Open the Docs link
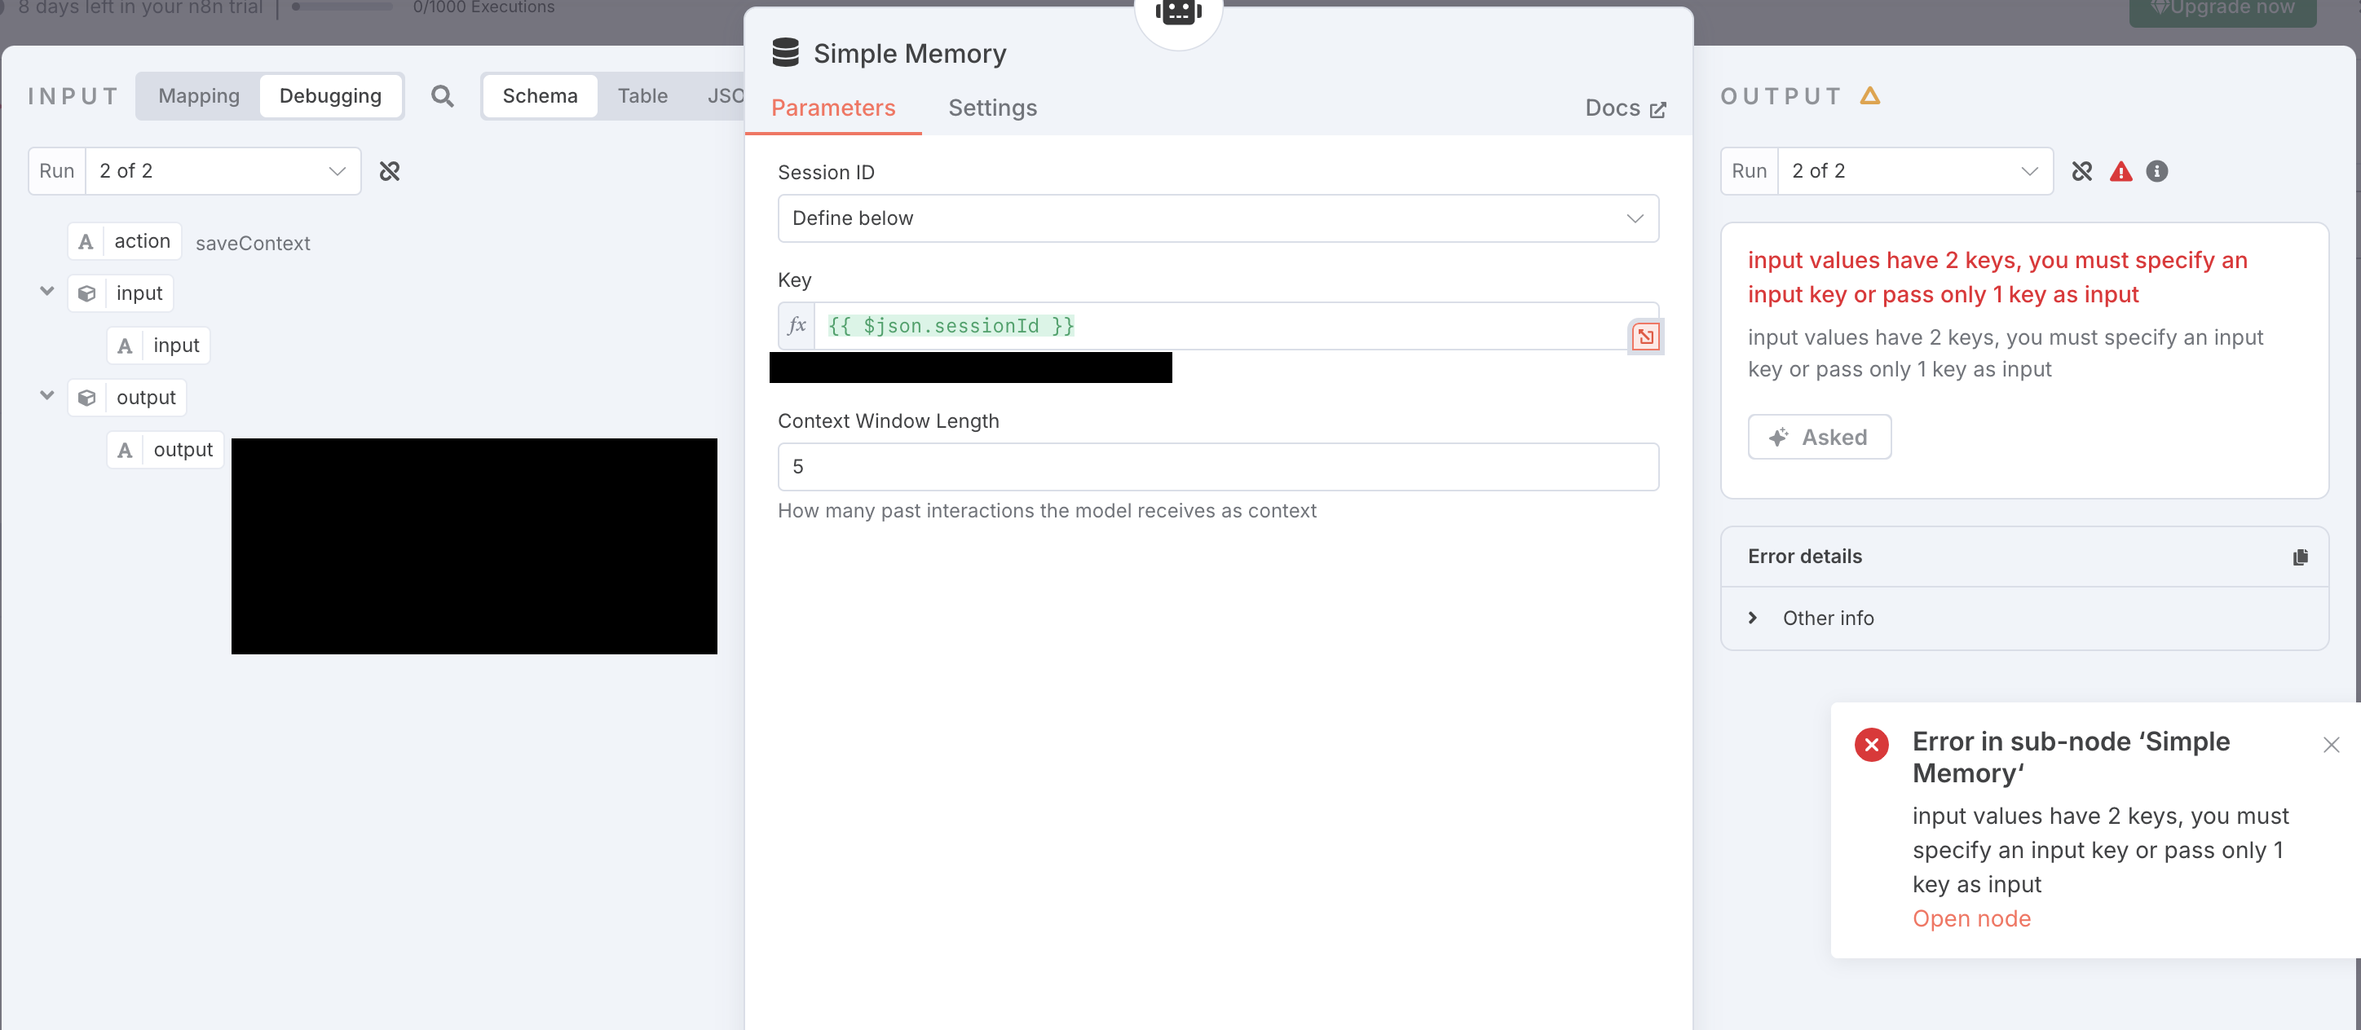Image resolution: width=2361 pixels, height=1030 pixels. tap(1625, 108)
